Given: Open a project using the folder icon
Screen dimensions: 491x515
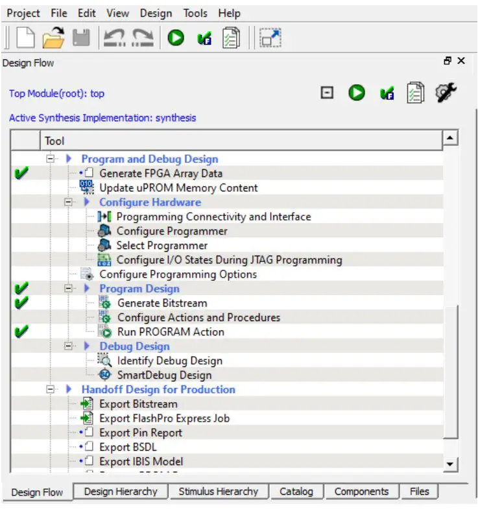Looking at the screenshot, I should [53, 38].
